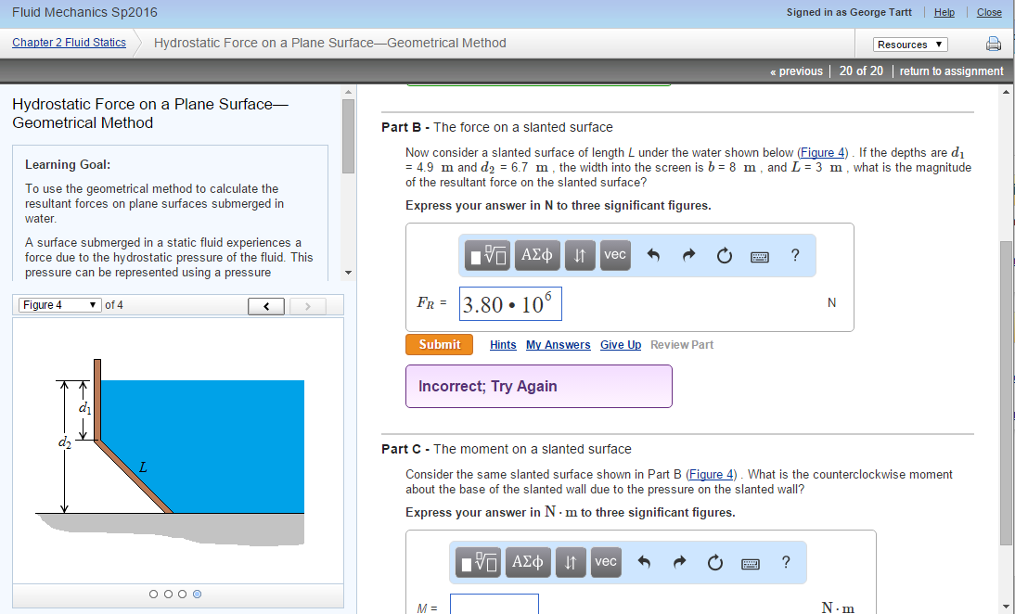
Task: Click the undo arrow in Part B toolbar
Action: pyautogui.click(x=652, y=256)
